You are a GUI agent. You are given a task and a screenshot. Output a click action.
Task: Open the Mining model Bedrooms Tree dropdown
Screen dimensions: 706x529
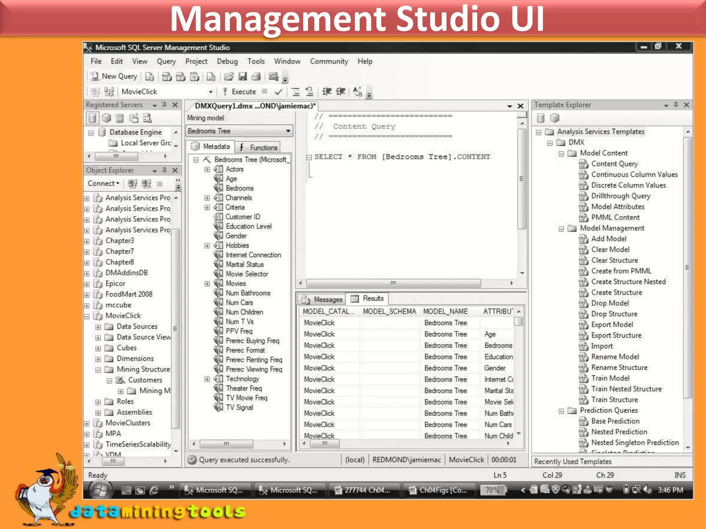coord(288,131)
